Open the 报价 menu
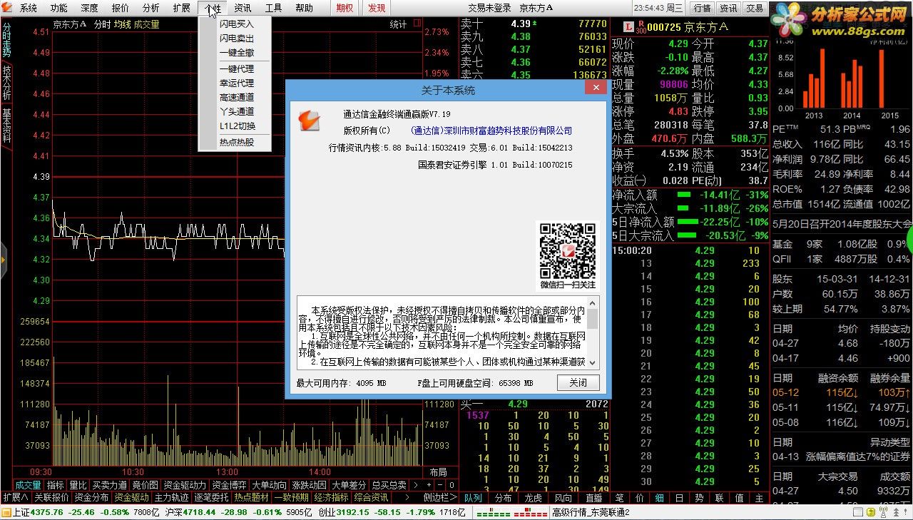The width and height of the screenshot is (913, 520). pyautogui.click(x=121, y=9)
